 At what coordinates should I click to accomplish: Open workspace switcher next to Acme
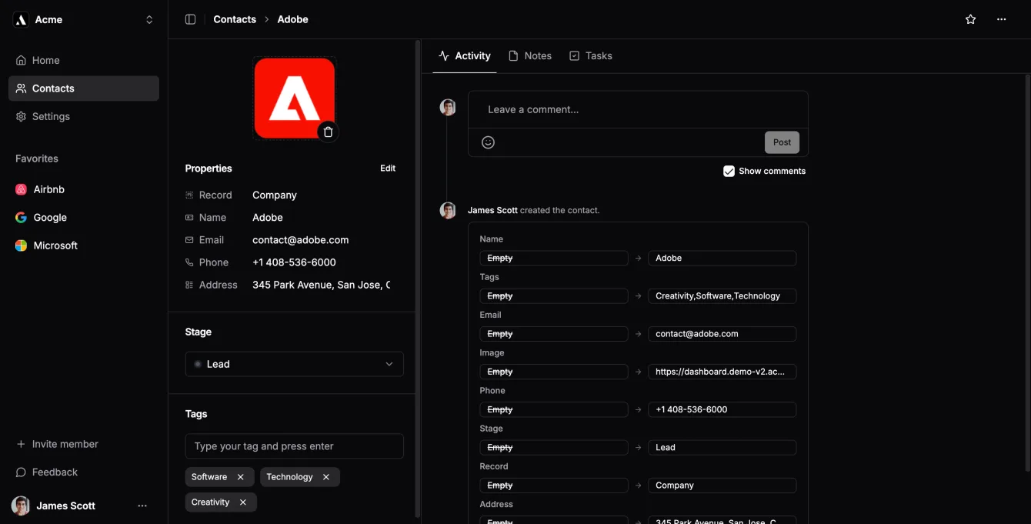[x=148, y=19]
